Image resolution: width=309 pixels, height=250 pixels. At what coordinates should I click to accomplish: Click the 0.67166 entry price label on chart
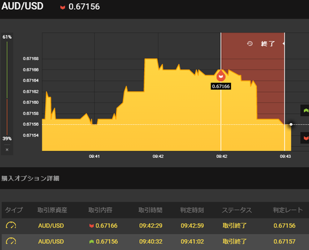[x=221, y=86]
